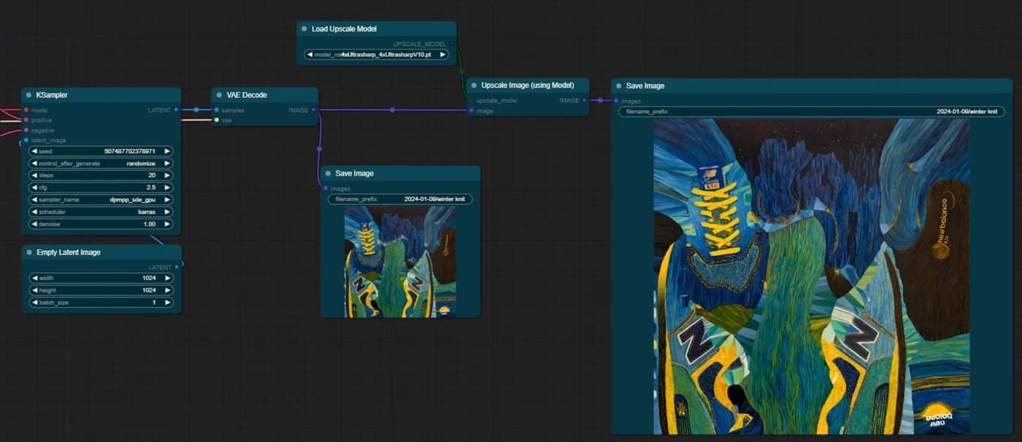Click the link midpoint dot before large Save Image

pyautogui.click(x=600, y=101)
